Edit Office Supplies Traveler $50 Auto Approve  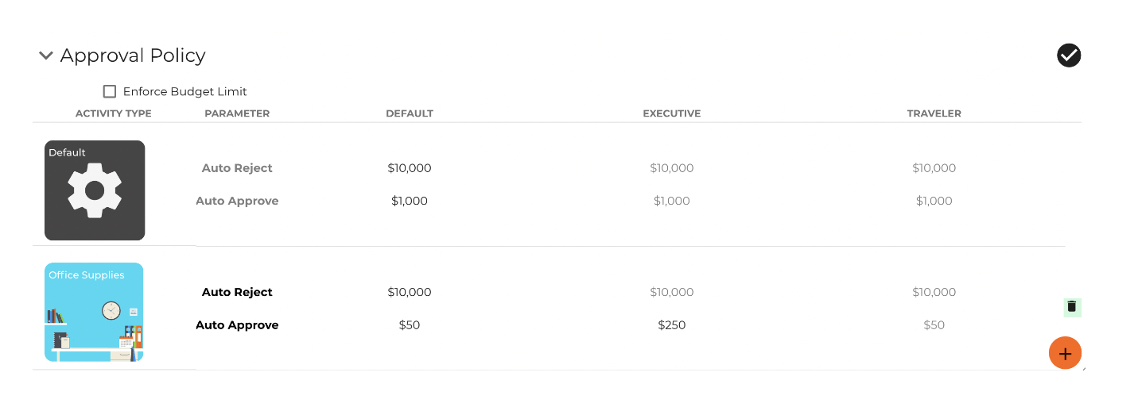[934, 324]
